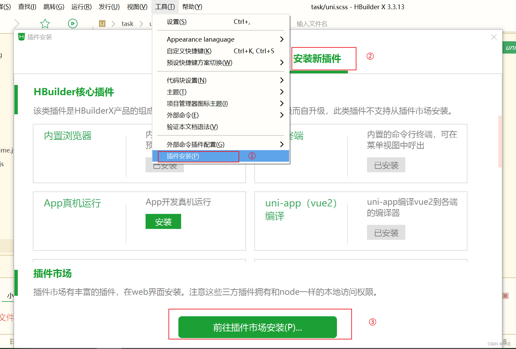The height and width of the screenshot is (349, 516).
Task: Click the uni-app project icon in breadcrumb
Action: click(x=102, y=24)
